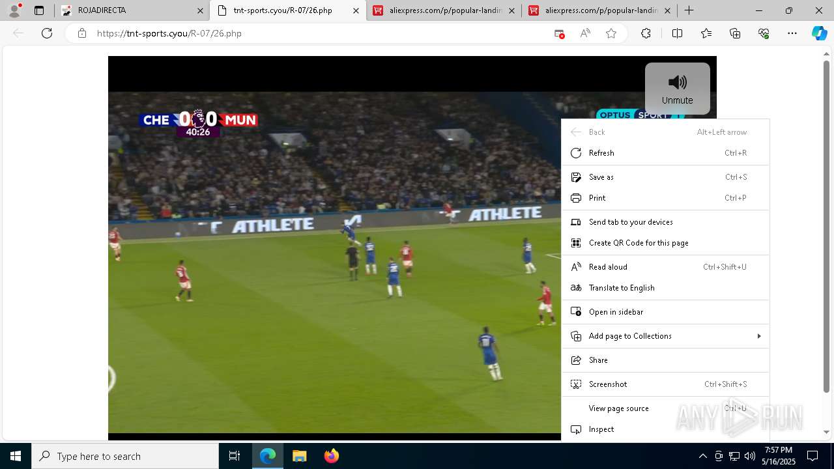834x469 pixels.
Task: Click the address bar URL
Action: 169,33
